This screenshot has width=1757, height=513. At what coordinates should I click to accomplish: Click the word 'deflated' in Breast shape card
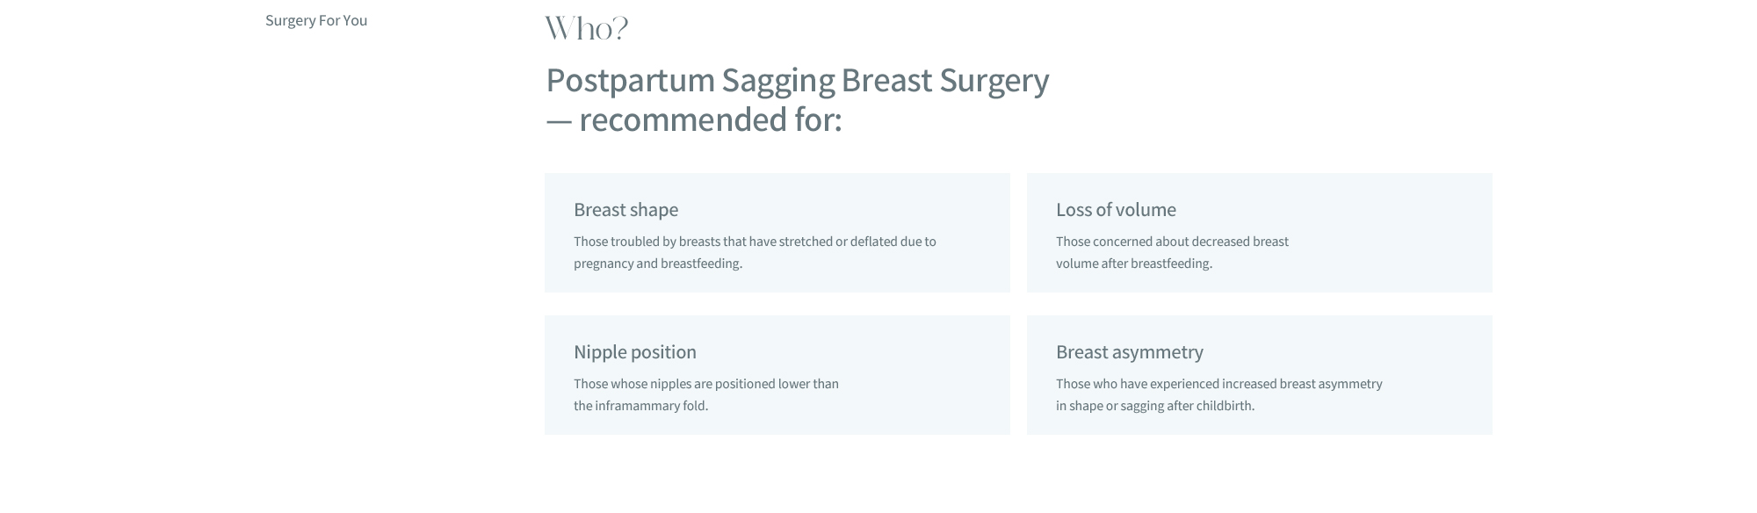[873, 242]
